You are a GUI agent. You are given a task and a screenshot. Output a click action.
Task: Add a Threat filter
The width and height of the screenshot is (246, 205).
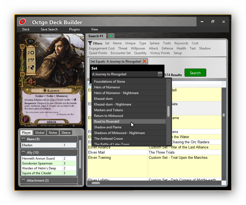[x=123, y=48]
